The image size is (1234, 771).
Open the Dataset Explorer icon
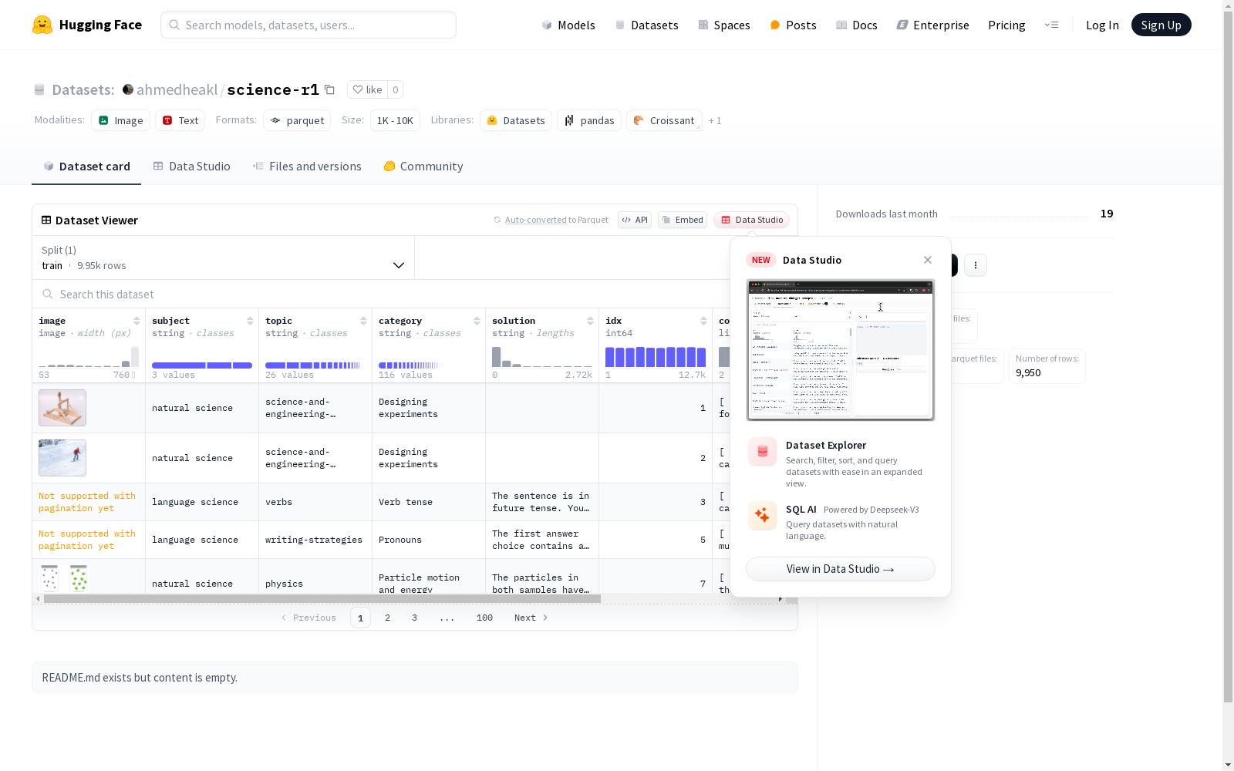(763, 452)
